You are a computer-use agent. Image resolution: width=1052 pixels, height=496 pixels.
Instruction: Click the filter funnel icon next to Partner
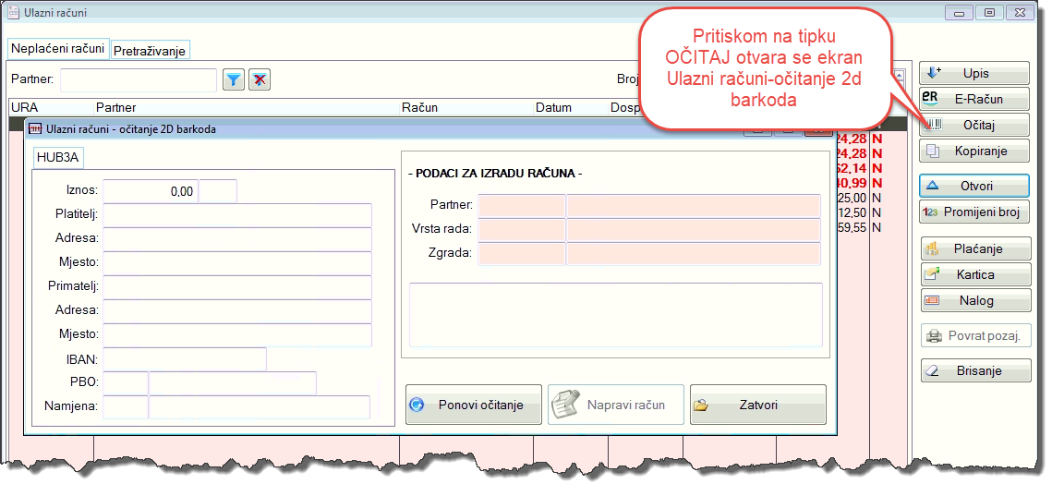pos(235,80)
